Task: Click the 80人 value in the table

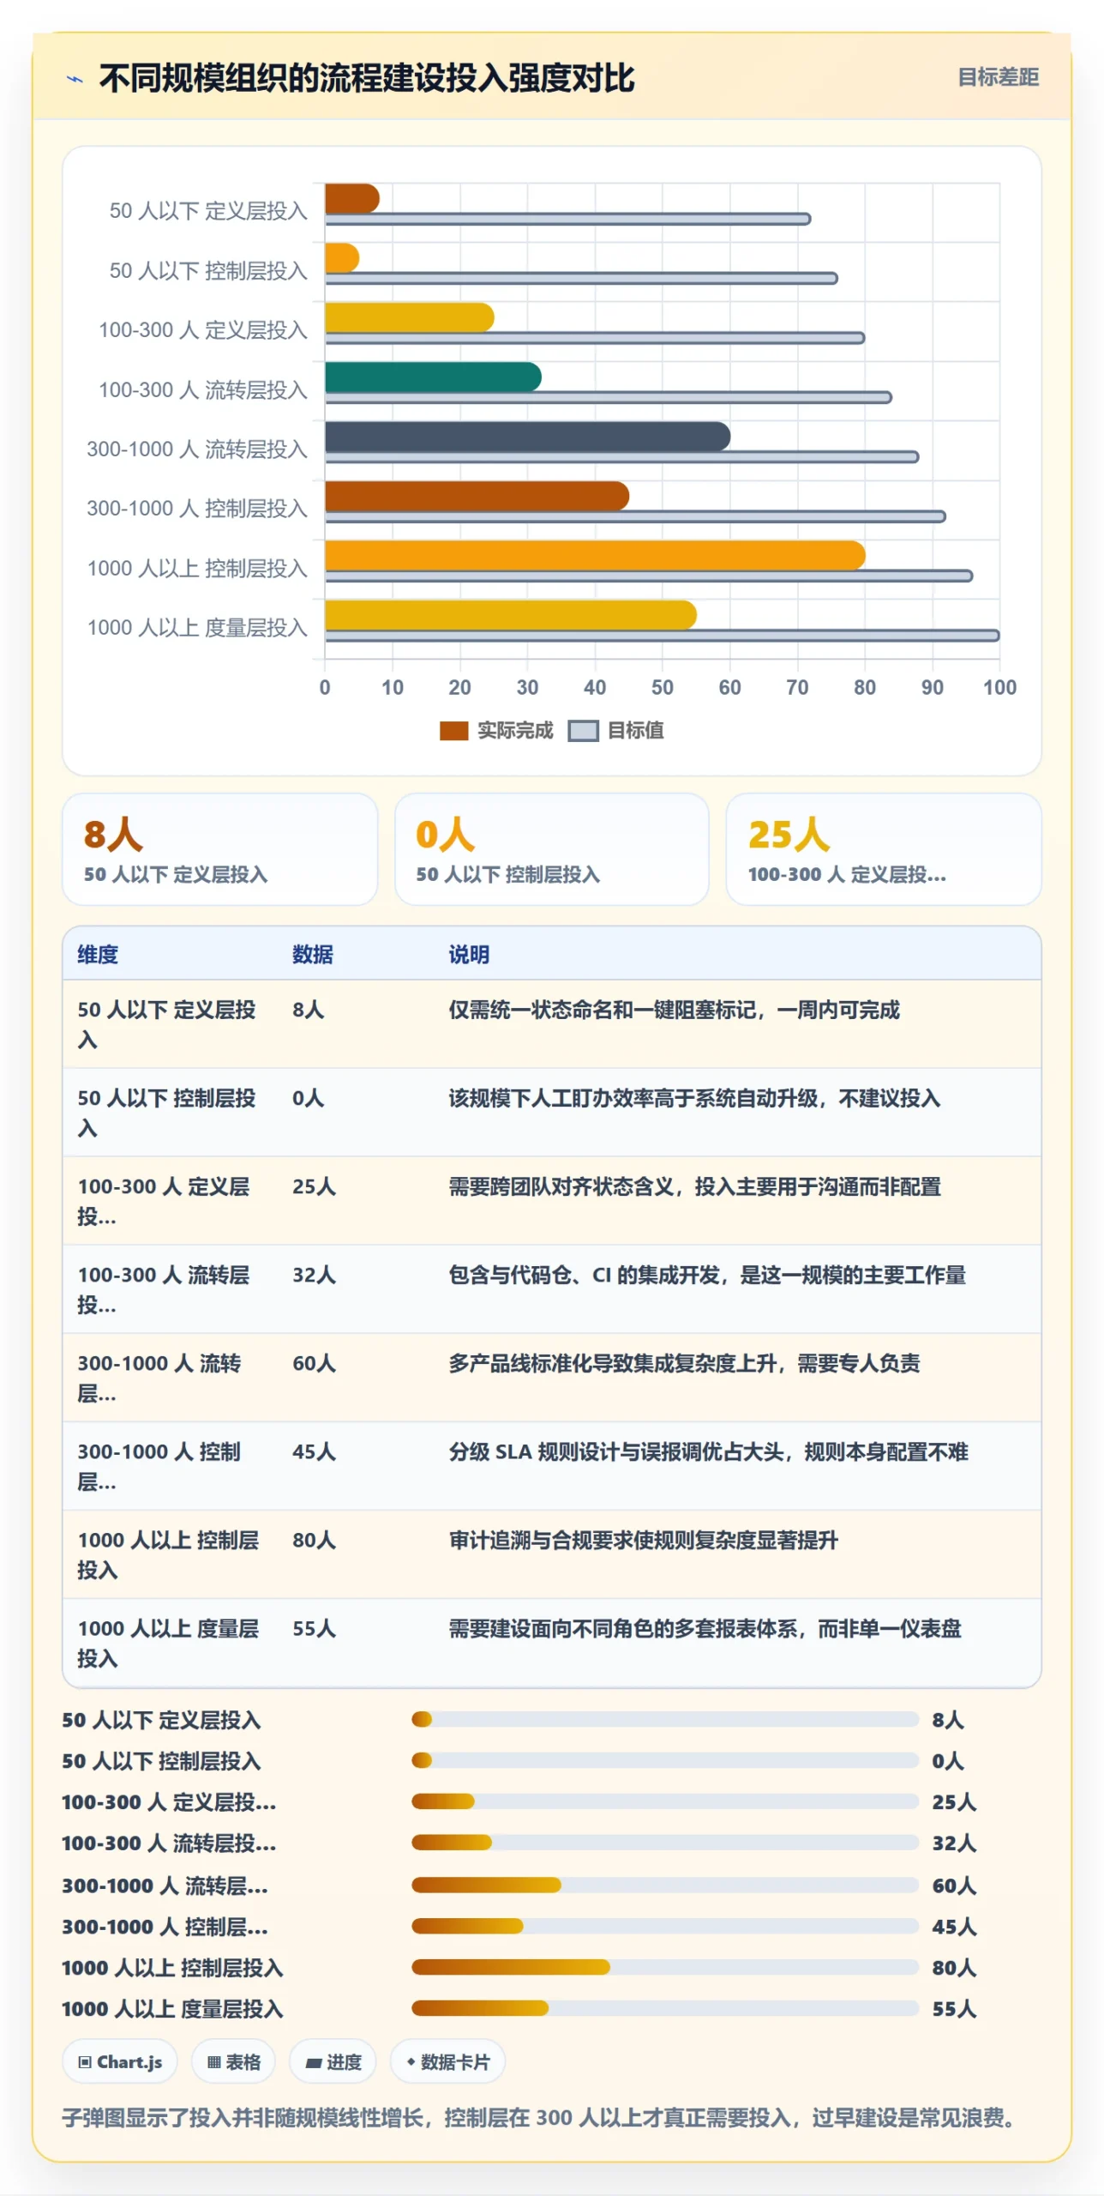Action: [x=314, y=1540]
